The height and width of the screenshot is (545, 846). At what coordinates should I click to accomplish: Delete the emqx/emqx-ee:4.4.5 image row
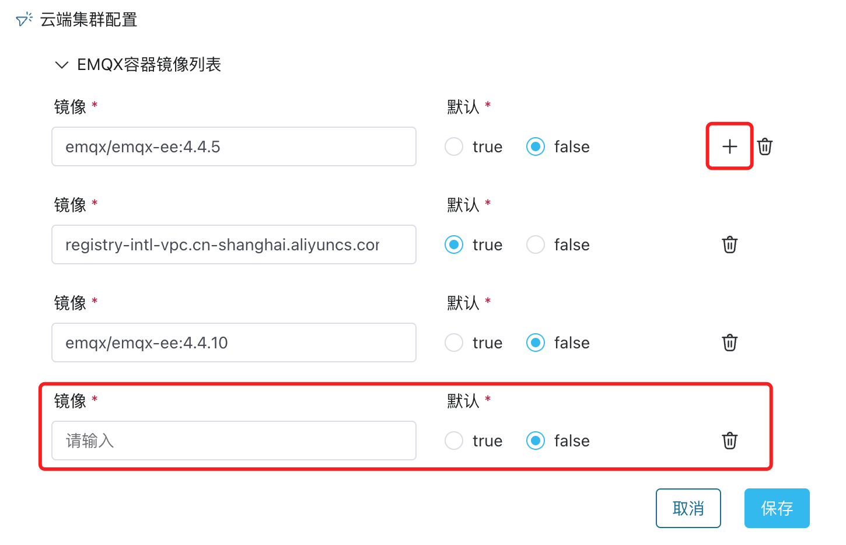click(x=765, y=146)
